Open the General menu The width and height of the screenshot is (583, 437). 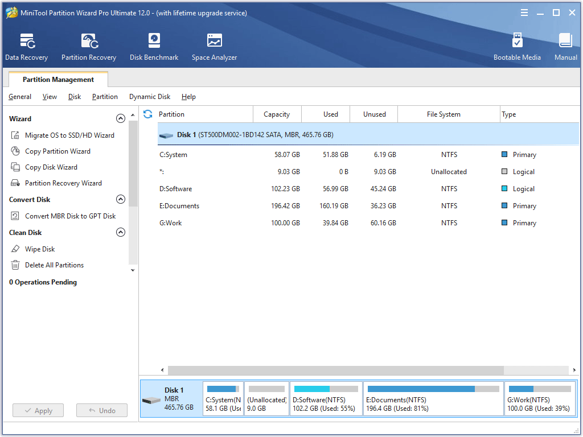[x=20, y=97]
